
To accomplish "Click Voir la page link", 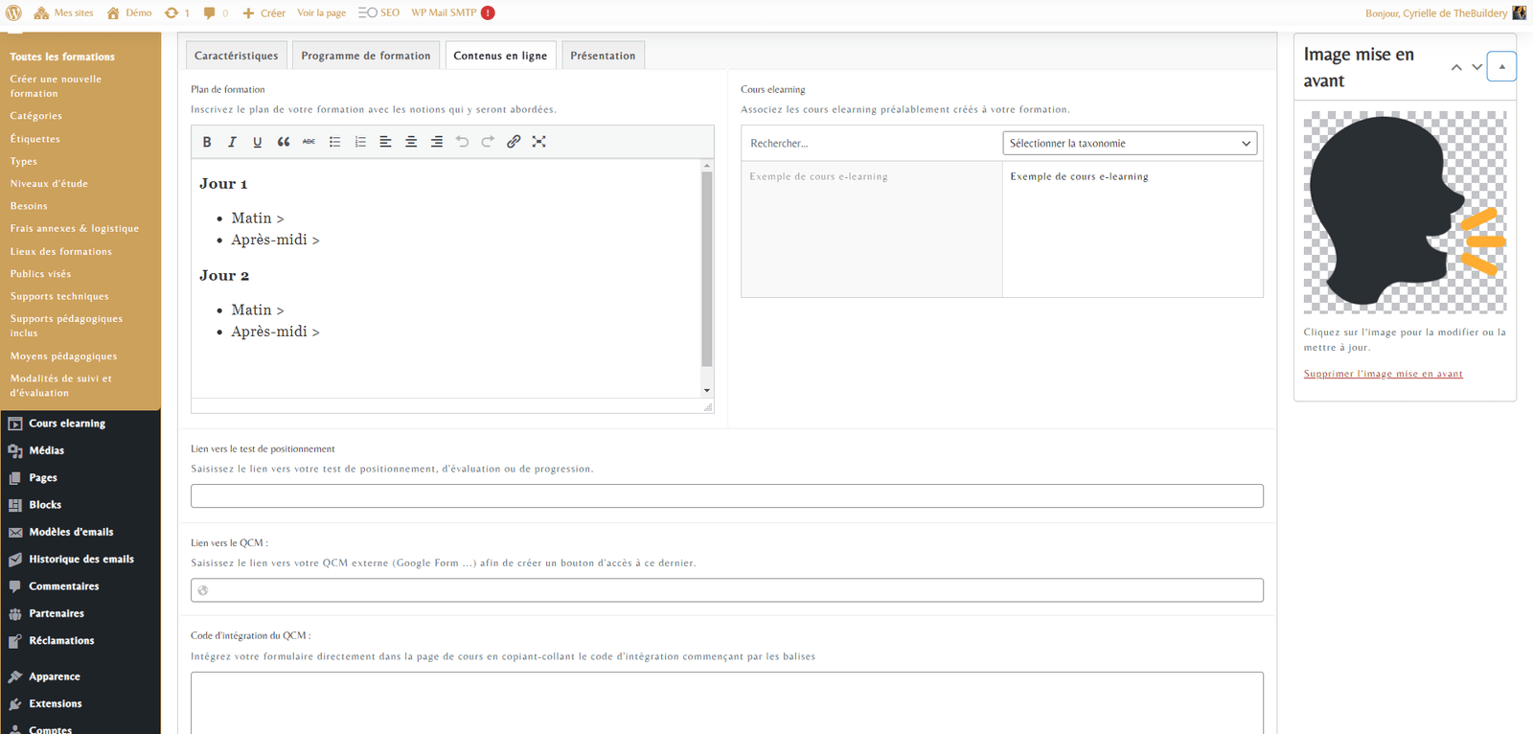I will 321,12.
